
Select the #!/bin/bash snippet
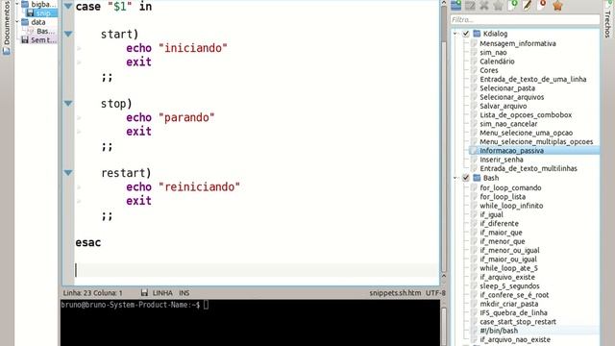pos(499,331)
